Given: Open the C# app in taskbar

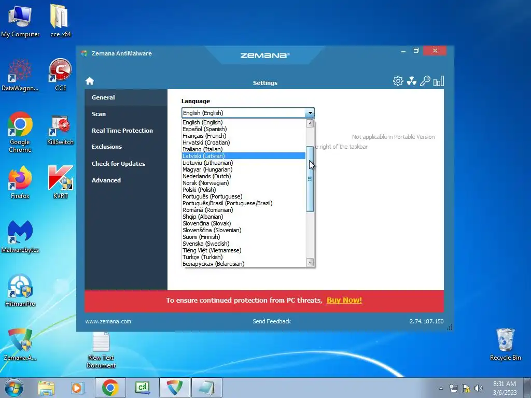Looking at the screenshot, I should [142, 388].
